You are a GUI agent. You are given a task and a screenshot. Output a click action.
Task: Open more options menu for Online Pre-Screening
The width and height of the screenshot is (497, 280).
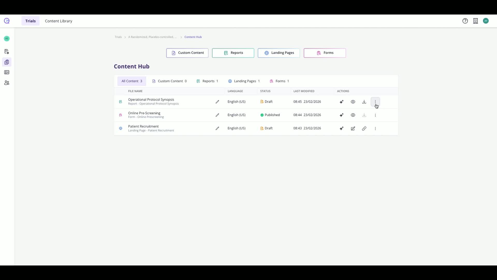375,115
